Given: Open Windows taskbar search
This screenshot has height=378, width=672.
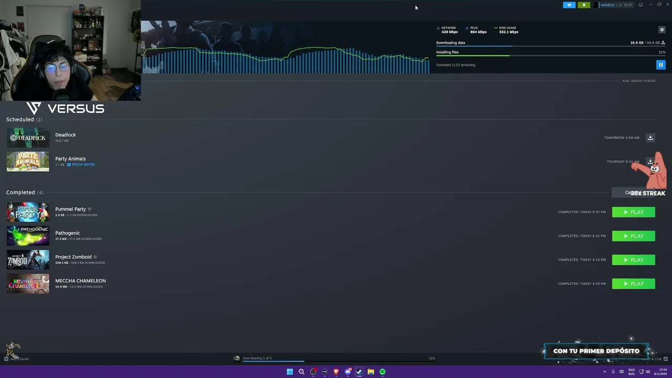Looking at the screenshot, I should coord(301,372).
